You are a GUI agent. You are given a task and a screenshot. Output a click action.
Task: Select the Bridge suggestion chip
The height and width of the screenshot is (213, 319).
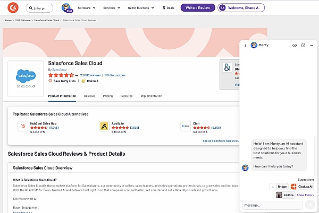tap(279, 187)
